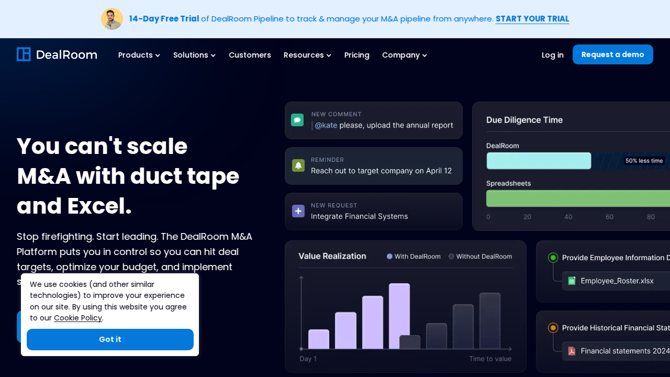Expand the Products dropdown menu
This screenshot has width=670, height=377.
[x=139, y=55]
